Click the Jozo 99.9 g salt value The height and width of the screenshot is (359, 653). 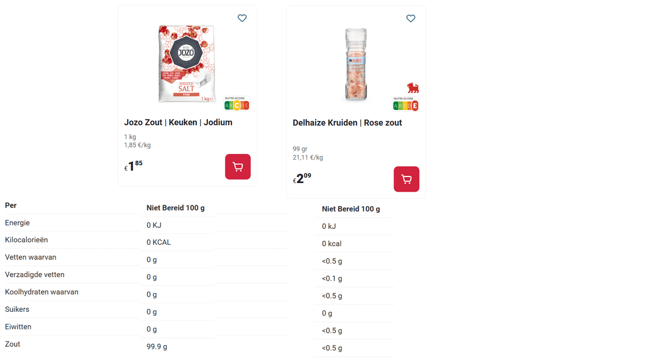coord(157,347)
